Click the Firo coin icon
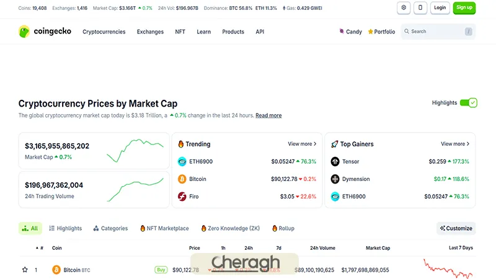Image resolution: width=496 pixels, height=279 pixels. tap(182, 197)
